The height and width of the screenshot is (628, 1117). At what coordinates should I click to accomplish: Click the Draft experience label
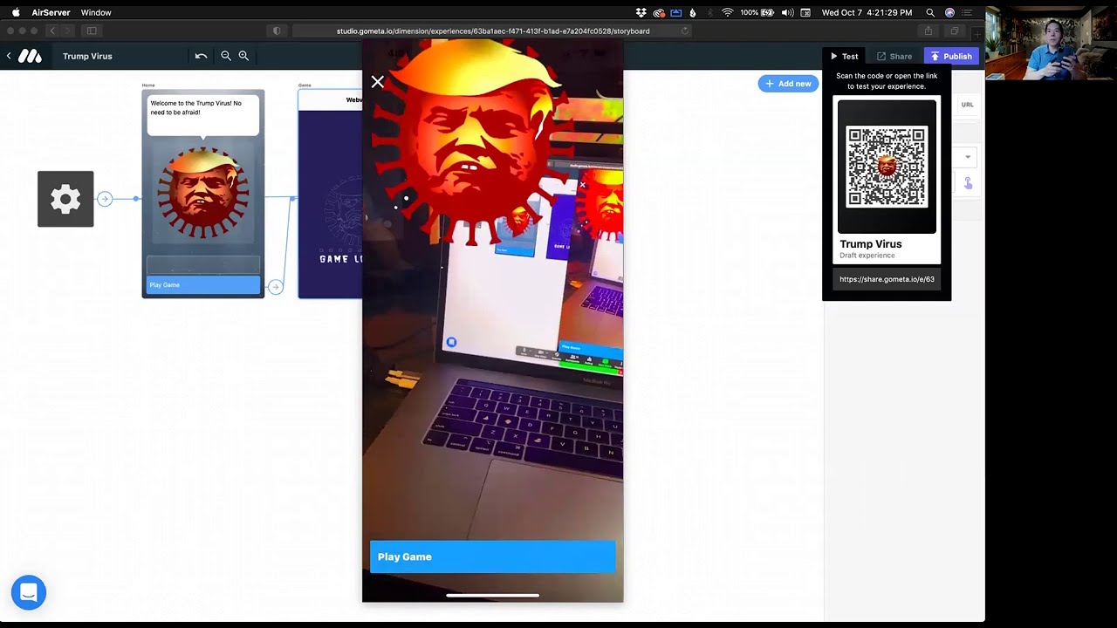867,256
